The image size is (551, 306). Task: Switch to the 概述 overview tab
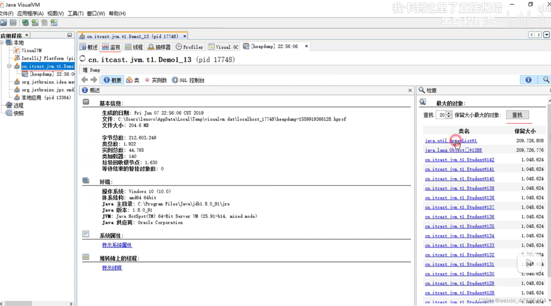[89, 47]
